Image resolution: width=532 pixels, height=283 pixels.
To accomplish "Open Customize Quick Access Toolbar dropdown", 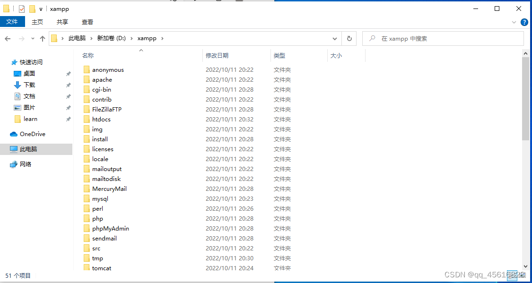I will click(x=41, y=9).
